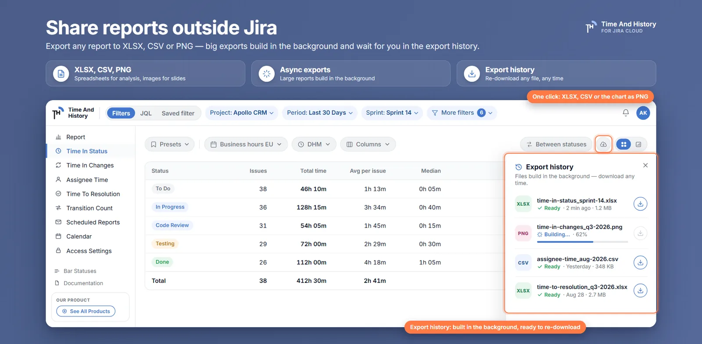Viewport: 702px width, 344px height.
Task: Open the Business hours EU dropdown
Action: [x=246, y=144]
